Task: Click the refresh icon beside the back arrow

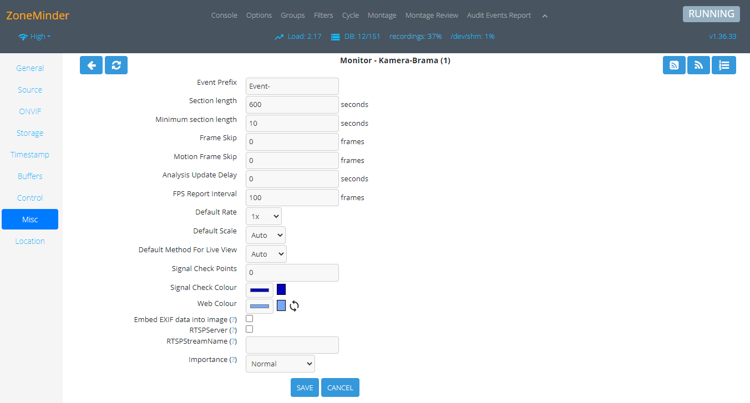Action: (116, 65)
